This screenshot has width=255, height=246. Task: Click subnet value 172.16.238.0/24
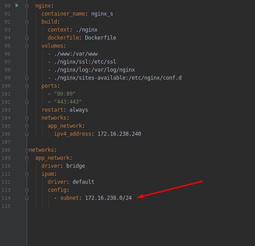pos(109,198)
